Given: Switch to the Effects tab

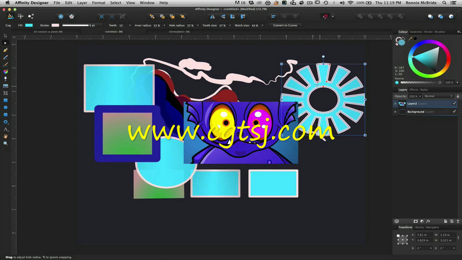Looking at the screenshot, I should [x=413, y=90].
